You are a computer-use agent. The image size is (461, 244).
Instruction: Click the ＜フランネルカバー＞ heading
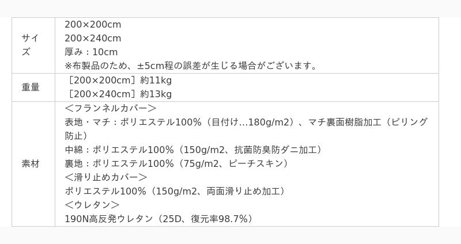(110, 108)
